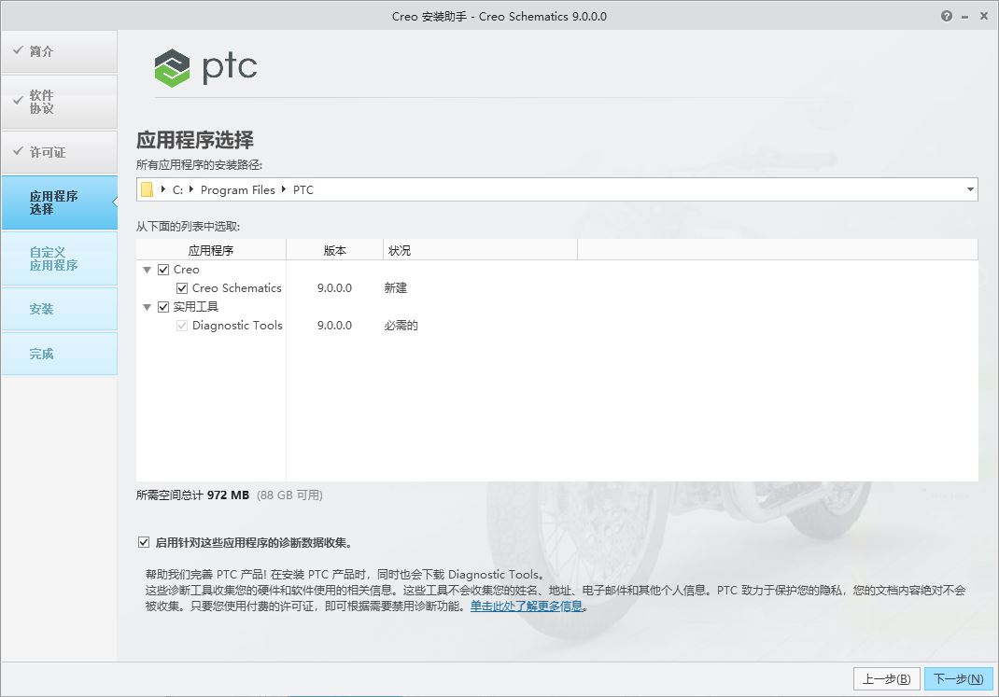This screenshot has height=697, width=999.
Task: Expand the root arrow before C:
Action: point(163,189)
